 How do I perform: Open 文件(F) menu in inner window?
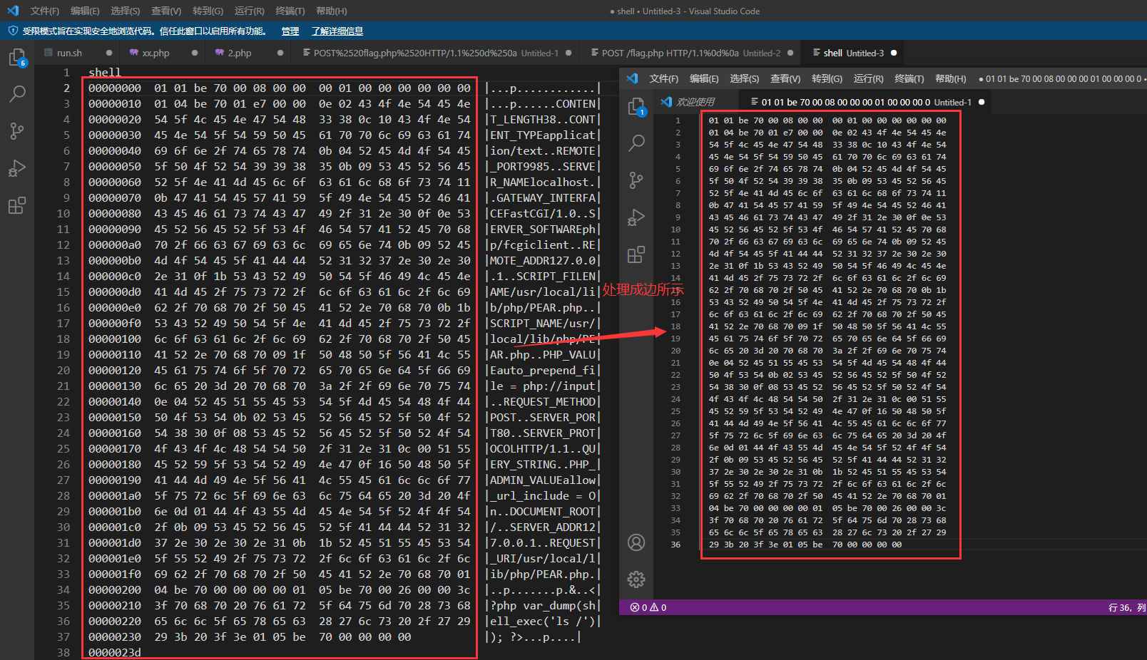click(664, 78)
